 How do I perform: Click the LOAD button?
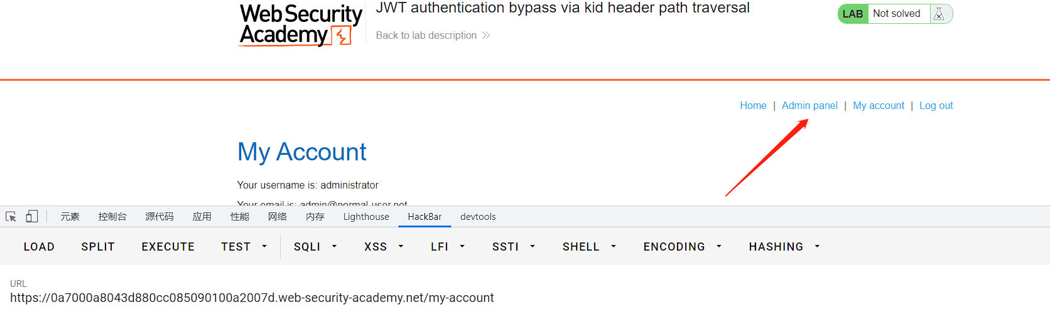click(39, 247)
